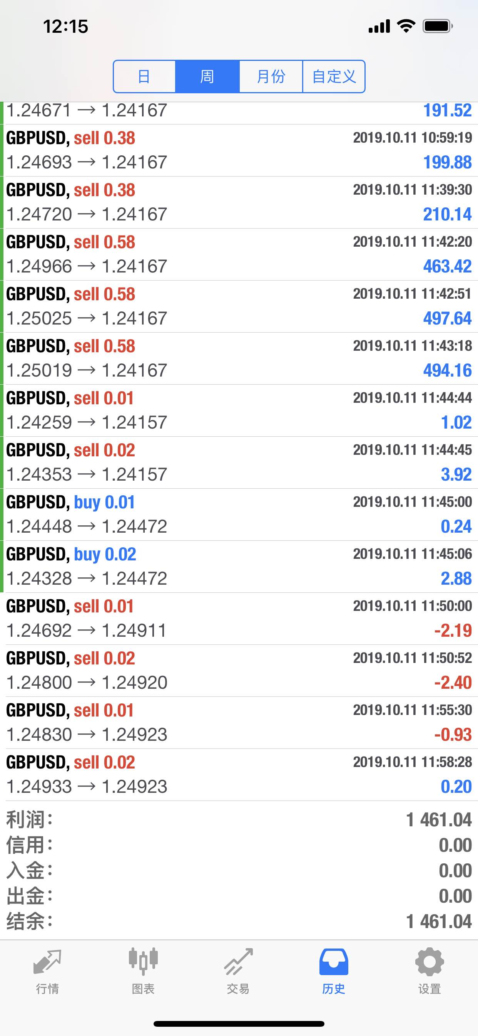Open sell 0.38 trade at 10:59:19
Screen dimensions: 478x1036
tap(239, 150)
